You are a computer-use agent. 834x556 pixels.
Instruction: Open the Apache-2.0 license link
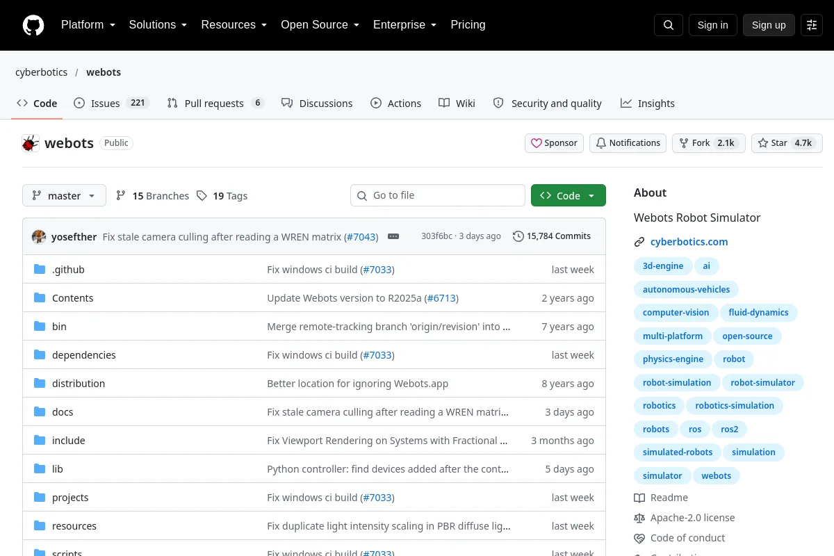point(692,518)
